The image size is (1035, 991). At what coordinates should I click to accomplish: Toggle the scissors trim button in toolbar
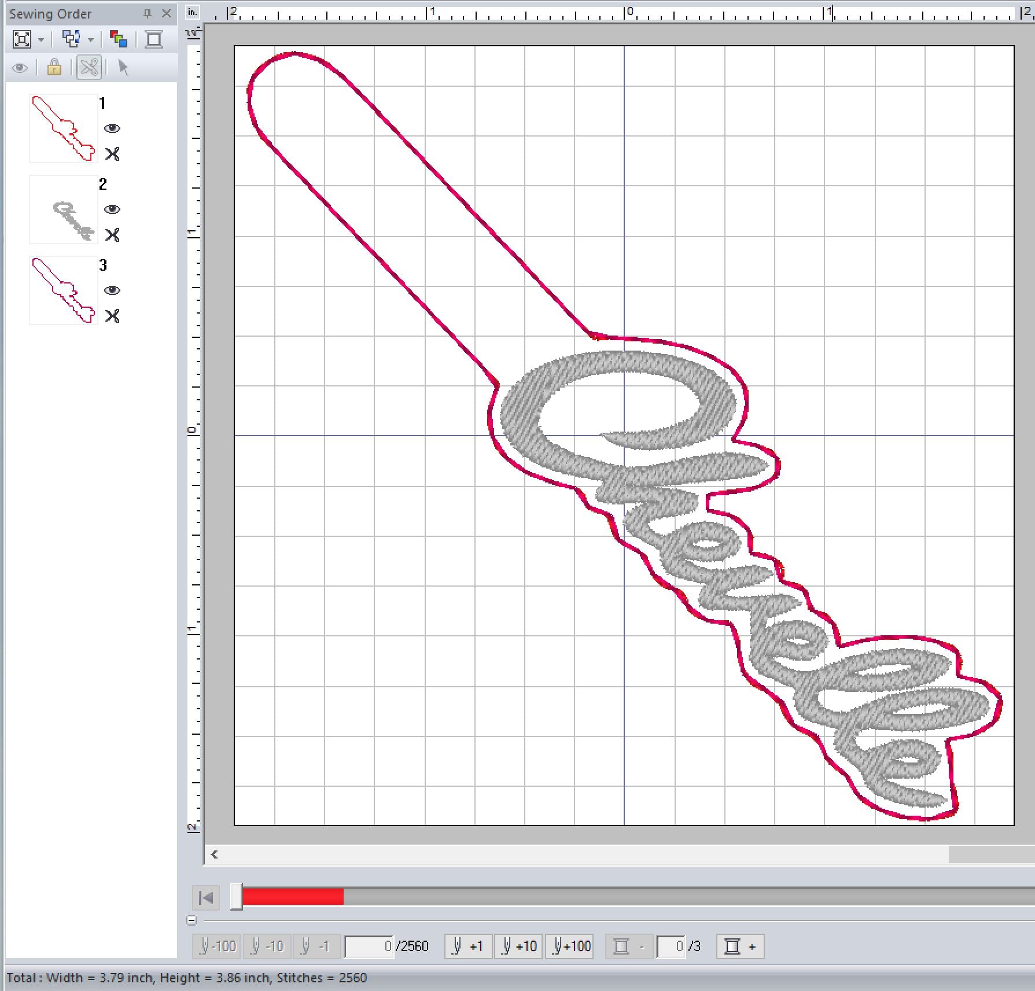tap(89, 68)
